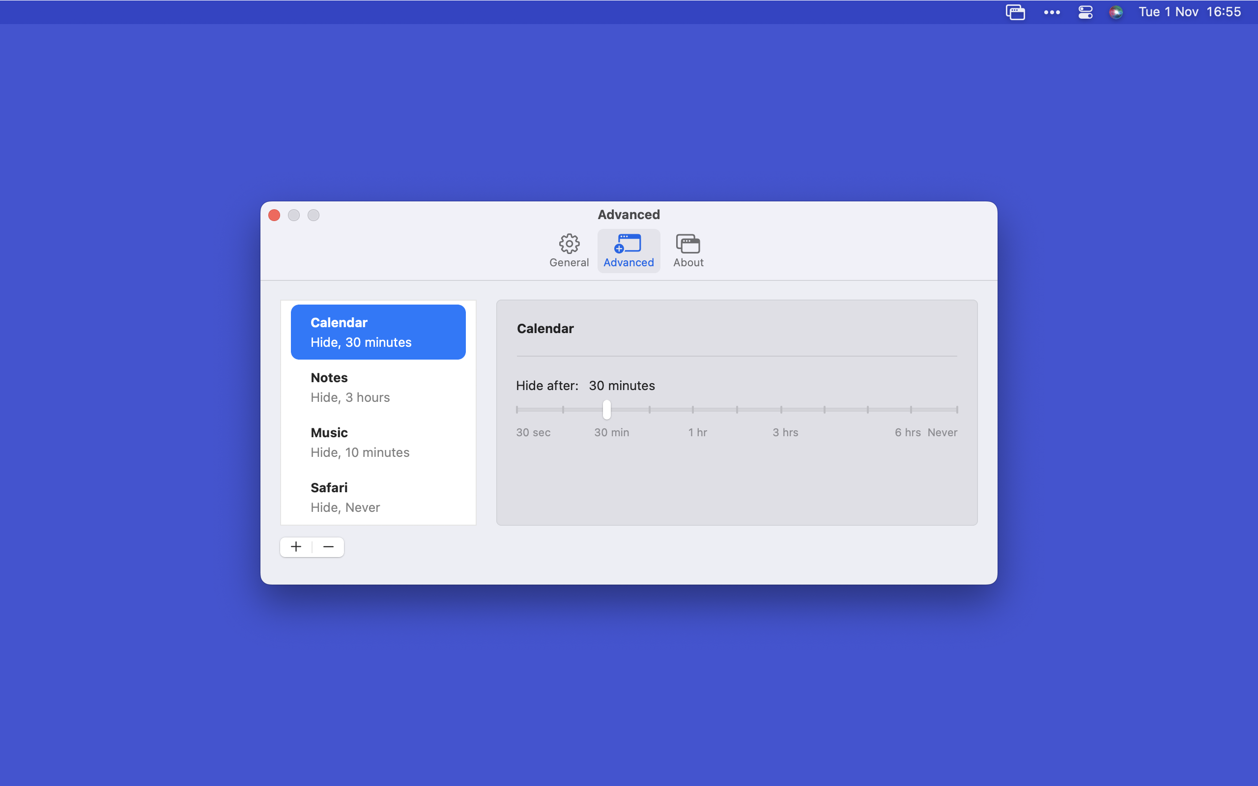Open the General settings gear tab

pyautogui.click(x=569, y=251)
